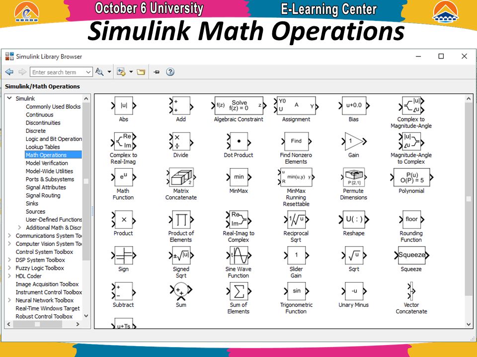Expand the Communications System Toolbox node
The height and width of the screenshot is (357, 477).
(9, 236)
